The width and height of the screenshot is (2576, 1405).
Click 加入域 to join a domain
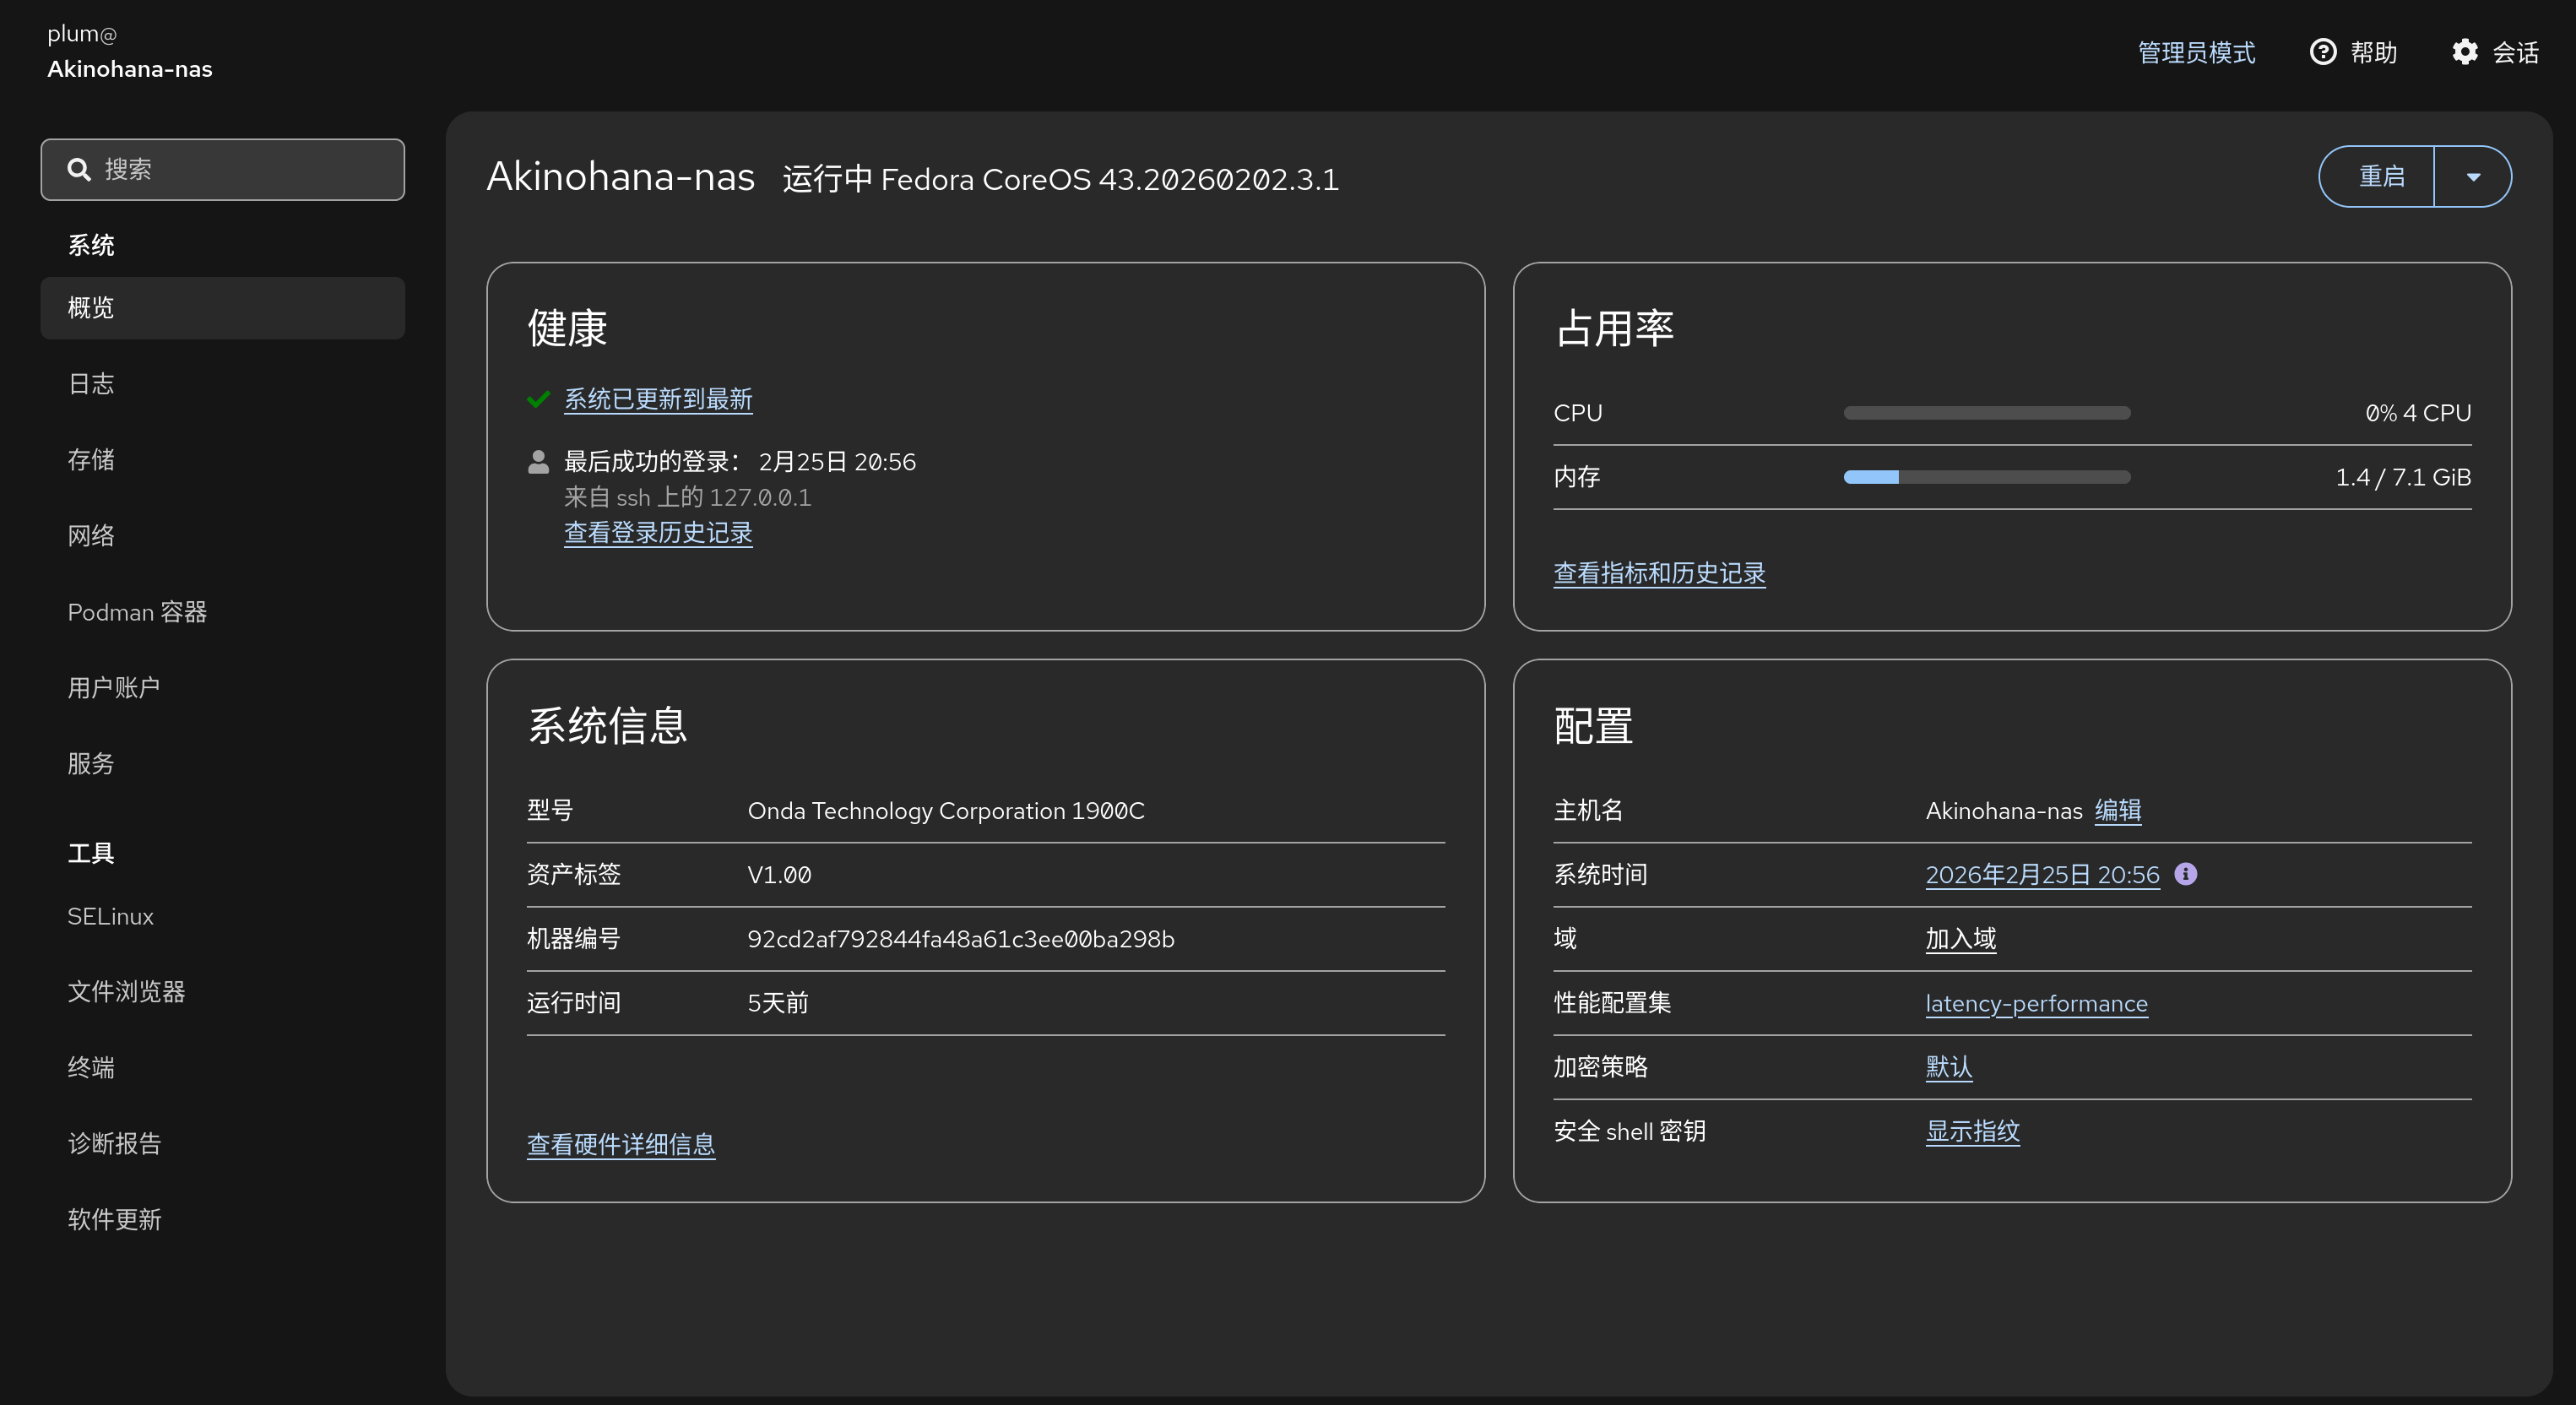click(x=1959, y=938)
